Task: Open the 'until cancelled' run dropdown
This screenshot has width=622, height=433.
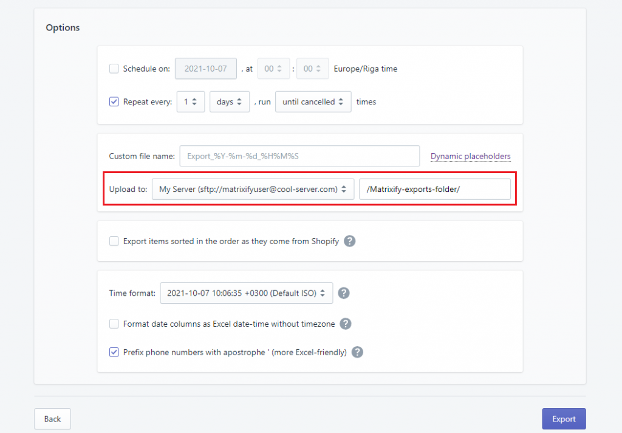Action: (313, 101)
